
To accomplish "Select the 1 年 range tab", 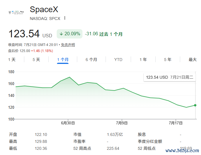I will (143, 60).
